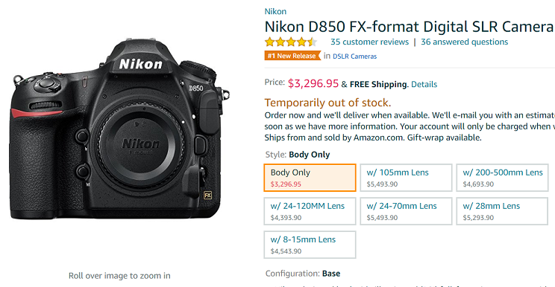Open the 35 customer reviews link
Screen dimensions: 555x287
pyautogui.click(x=369, y=42)
